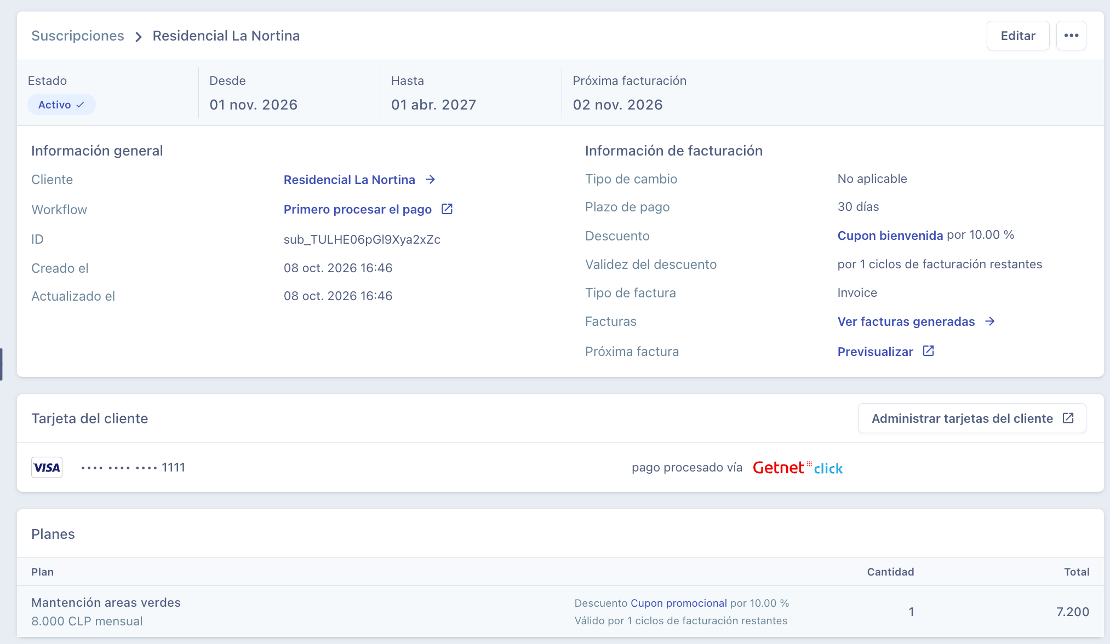Click the Invoice type value

point(857,292)
